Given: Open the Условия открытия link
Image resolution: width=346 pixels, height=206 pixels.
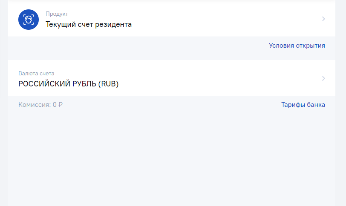Looking at the screenshot, I should (297, 46).
